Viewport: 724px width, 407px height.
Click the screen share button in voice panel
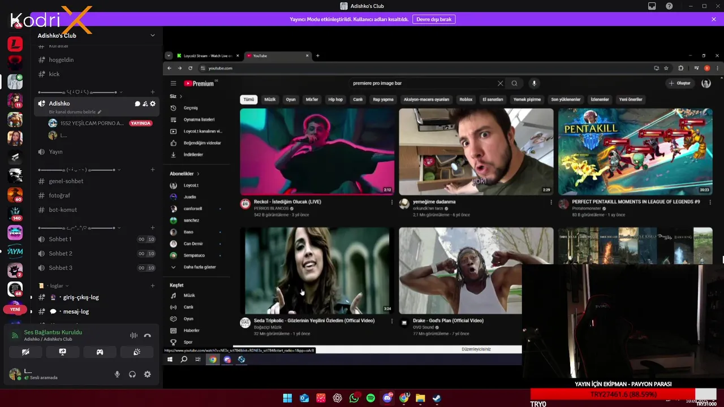(63, 352)
